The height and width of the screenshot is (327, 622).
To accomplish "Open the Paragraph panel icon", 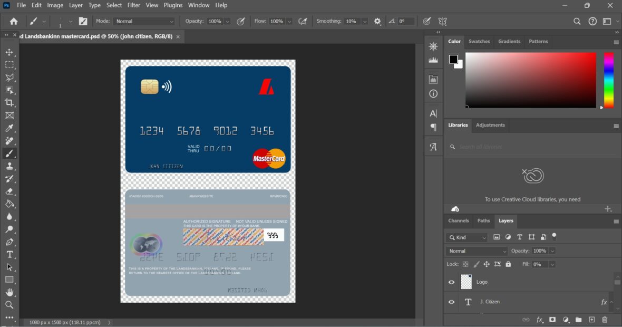I will (x=433, y=128).
